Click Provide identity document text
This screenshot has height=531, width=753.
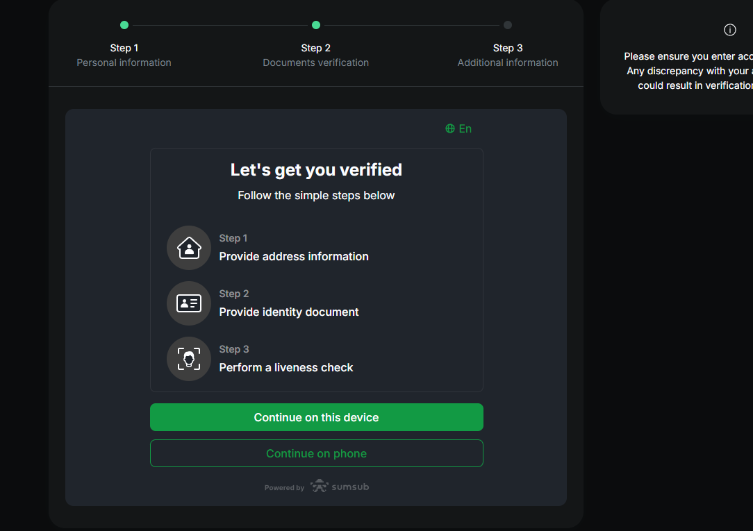pos(289,312)
